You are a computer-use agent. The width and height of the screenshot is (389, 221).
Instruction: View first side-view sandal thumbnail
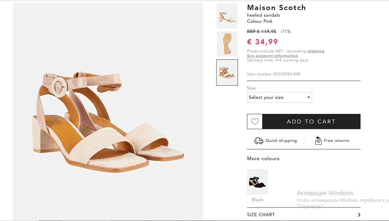point(227,16)
